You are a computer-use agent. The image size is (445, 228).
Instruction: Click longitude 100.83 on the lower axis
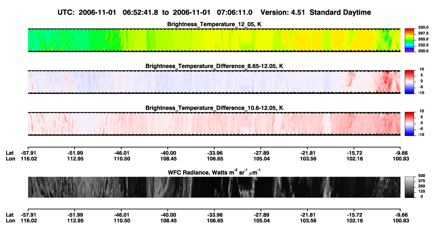point(401,220)
